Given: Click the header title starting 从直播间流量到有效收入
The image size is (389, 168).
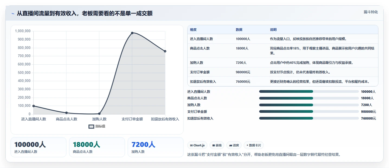Looking at the screenshot, I should [85, 14].
